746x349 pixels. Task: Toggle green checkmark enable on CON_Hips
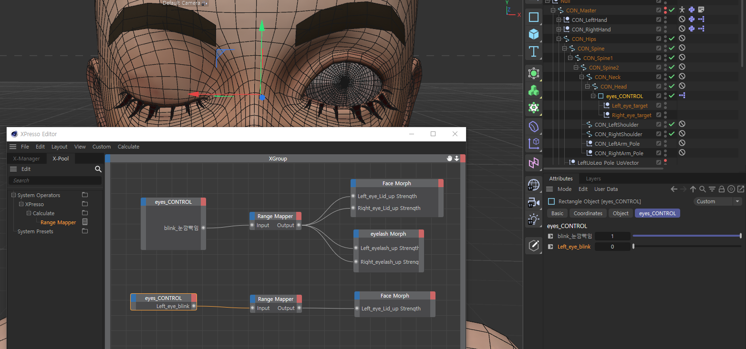pos(672,39)
